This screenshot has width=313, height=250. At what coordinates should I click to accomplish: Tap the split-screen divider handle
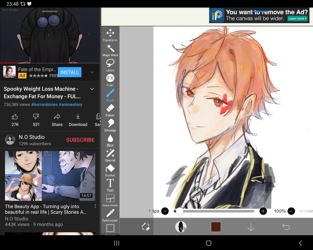(x=100, y=122)
